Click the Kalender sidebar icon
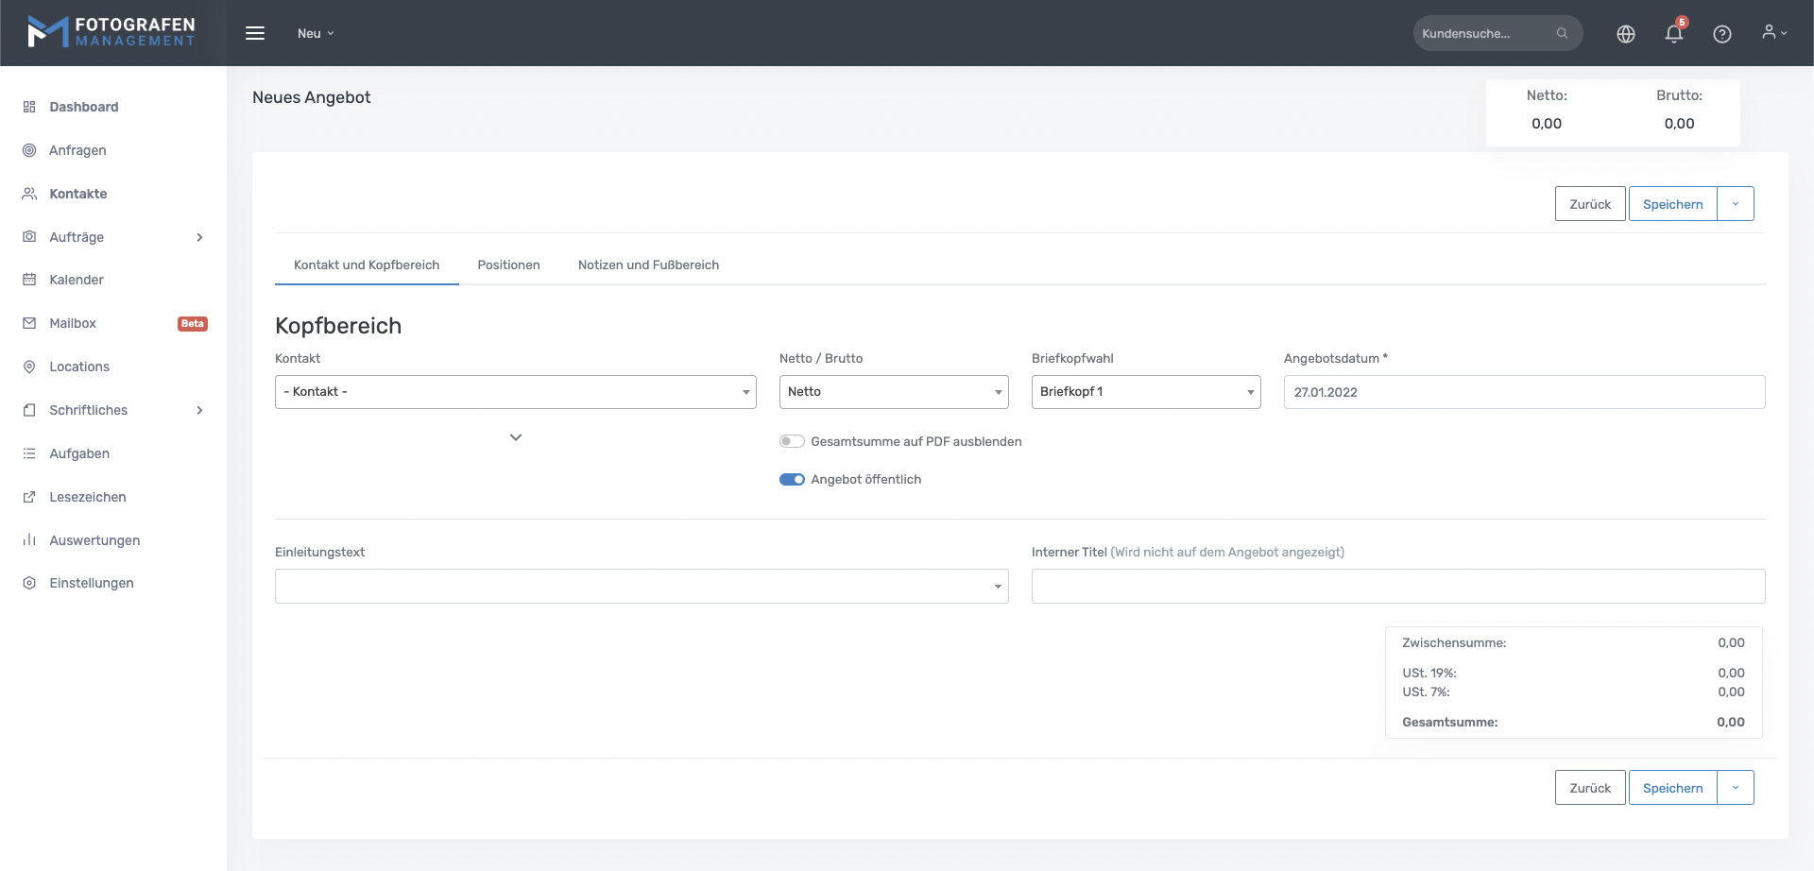This screenshot has width=1814, height=871. (29, 280)
